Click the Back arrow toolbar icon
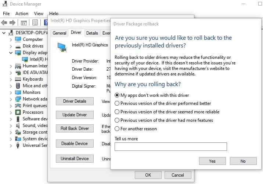 [x=5, y=23]
